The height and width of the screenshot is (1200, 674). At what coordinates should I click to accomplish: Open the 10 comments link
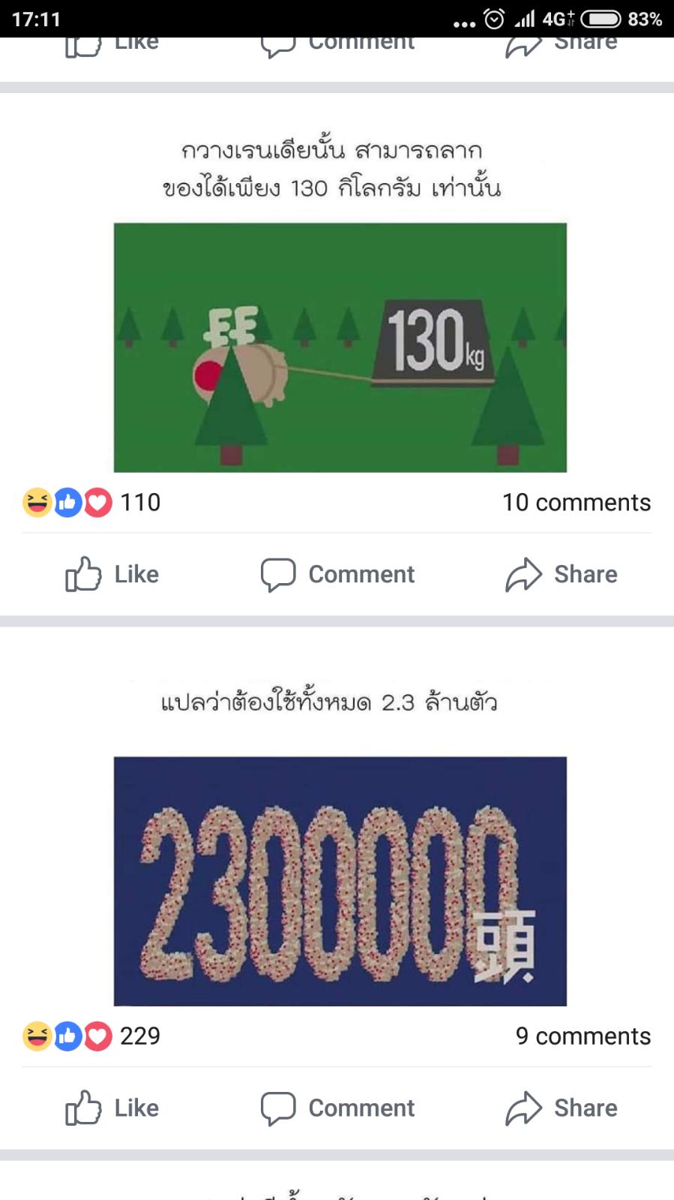click(x=577, y=502)
